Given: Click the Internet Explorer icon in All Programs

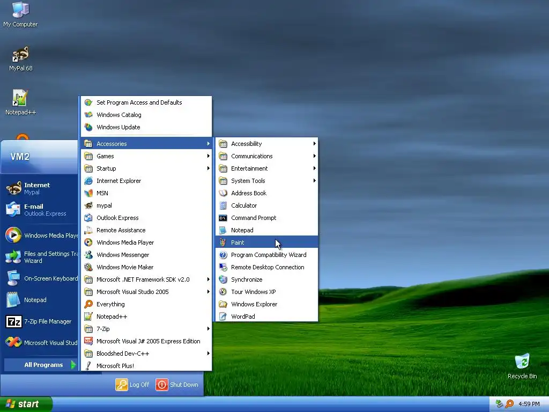Looking at the screenshot, I should 88,181.
